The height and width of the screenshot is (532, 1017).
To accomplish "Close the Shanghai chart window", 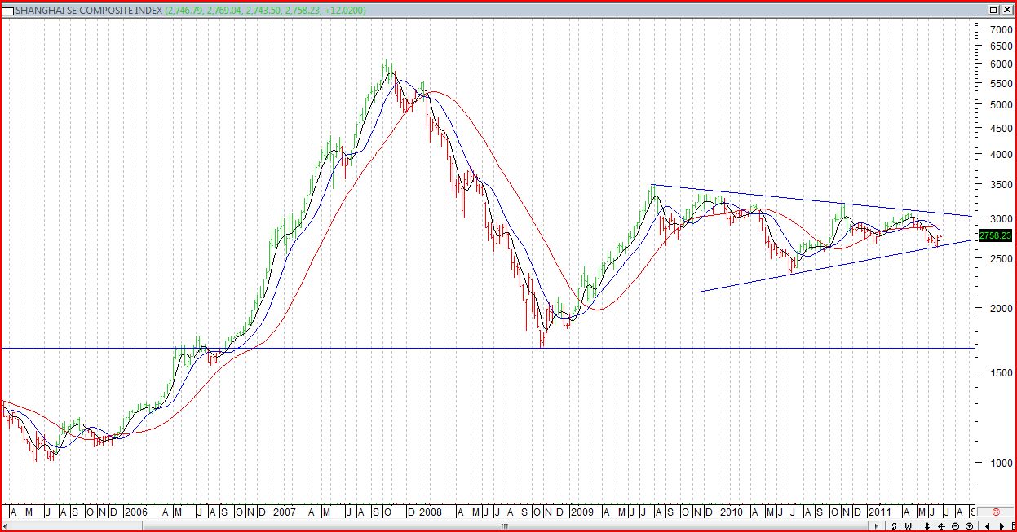I will (1007, 10).
